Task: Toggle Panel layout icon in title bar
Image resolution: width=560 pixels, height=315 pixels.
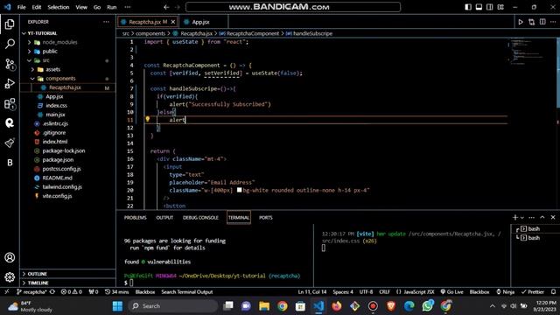Action: (479, 7)
